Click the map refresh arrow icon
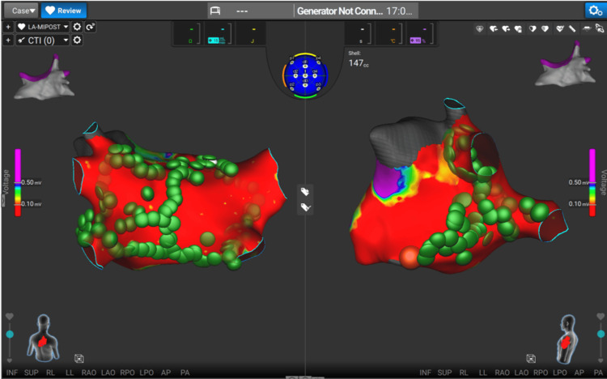The width and height of the screenshot is (607, 379). click(90, 27)
